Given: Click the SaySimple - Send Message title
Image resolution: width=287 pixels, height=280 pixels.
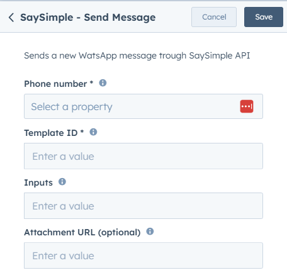Looking at the screenshot, I should pos(88,18).
